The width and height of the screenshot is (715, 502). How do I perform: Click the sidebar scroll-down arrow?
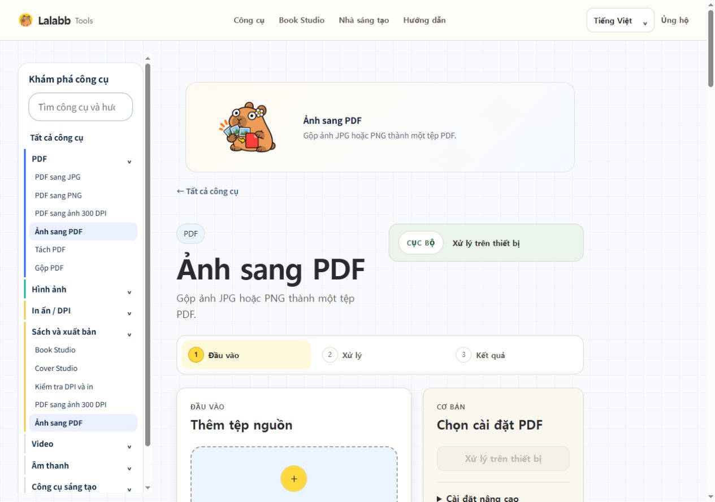[x=148, y=487]
